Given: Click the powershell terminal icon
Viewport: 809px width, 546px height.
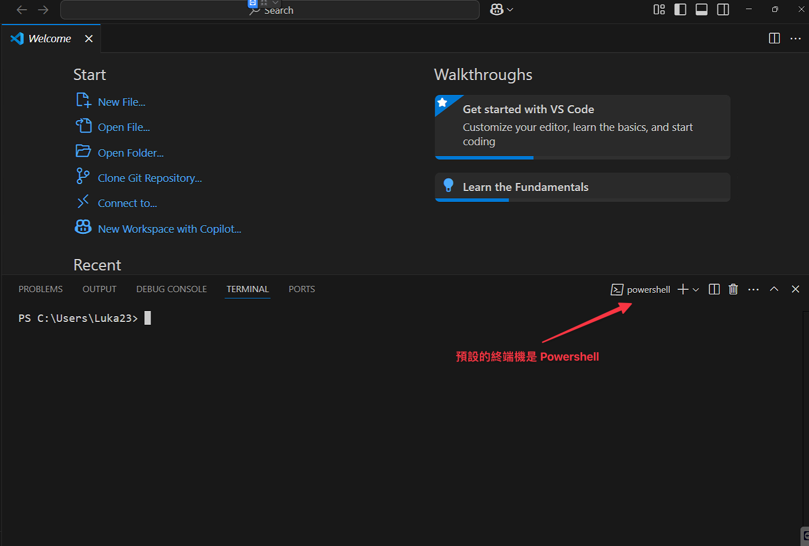Looking at the screenshot, I should [x=617, y=290].
